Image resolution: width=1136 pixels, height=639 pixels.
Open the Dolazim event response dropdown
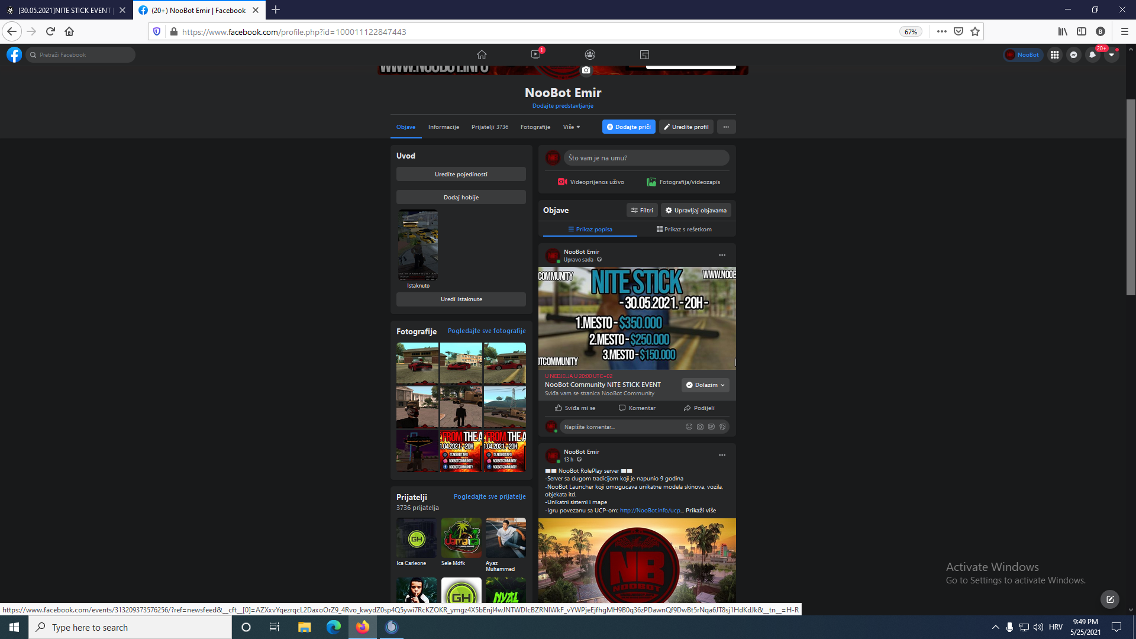tap(705, 385)
